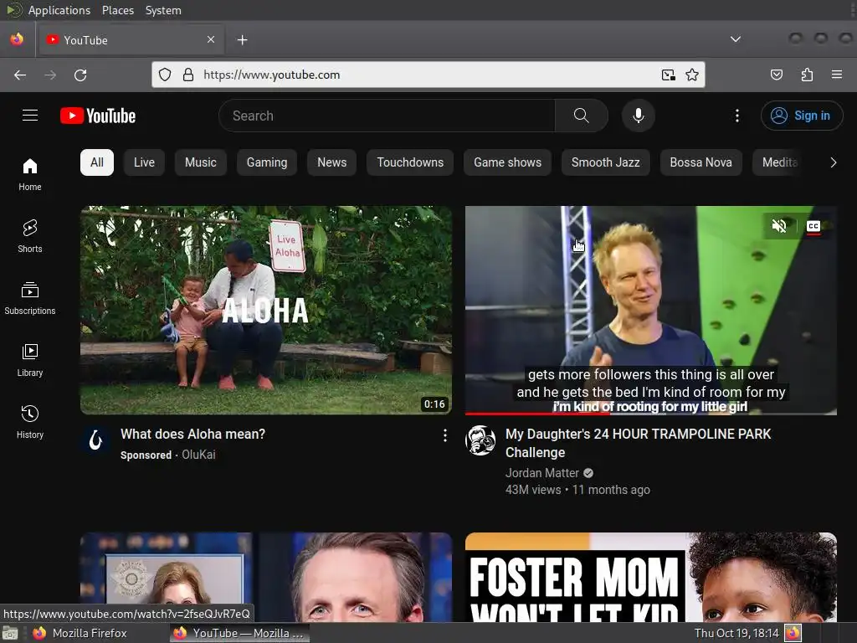
Task: Select the Game shows chip
Action: point(507,162)
